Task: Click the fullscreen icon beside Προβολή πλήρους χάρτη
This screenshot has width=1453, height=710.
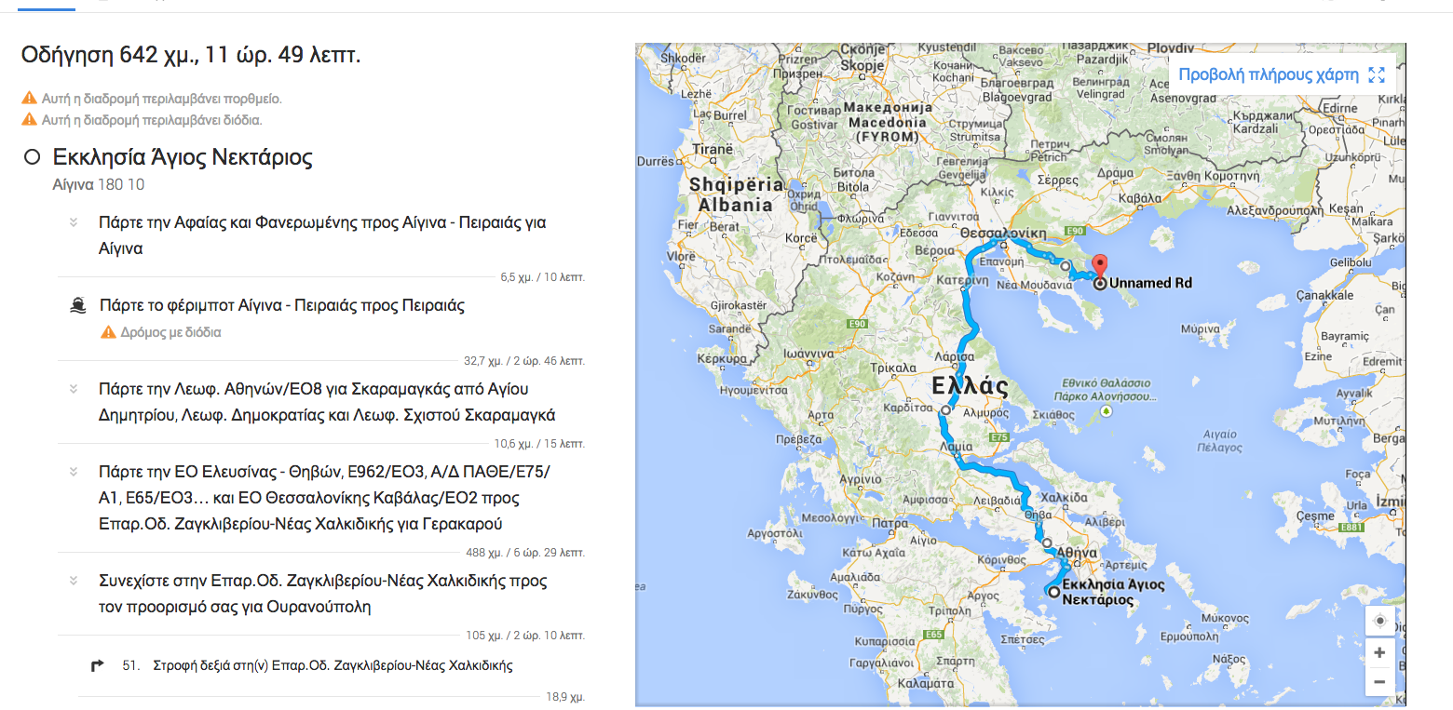Action: (x=1377, y=75)
